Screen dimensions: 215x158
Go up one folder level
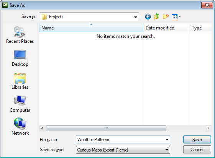(156, 17)
